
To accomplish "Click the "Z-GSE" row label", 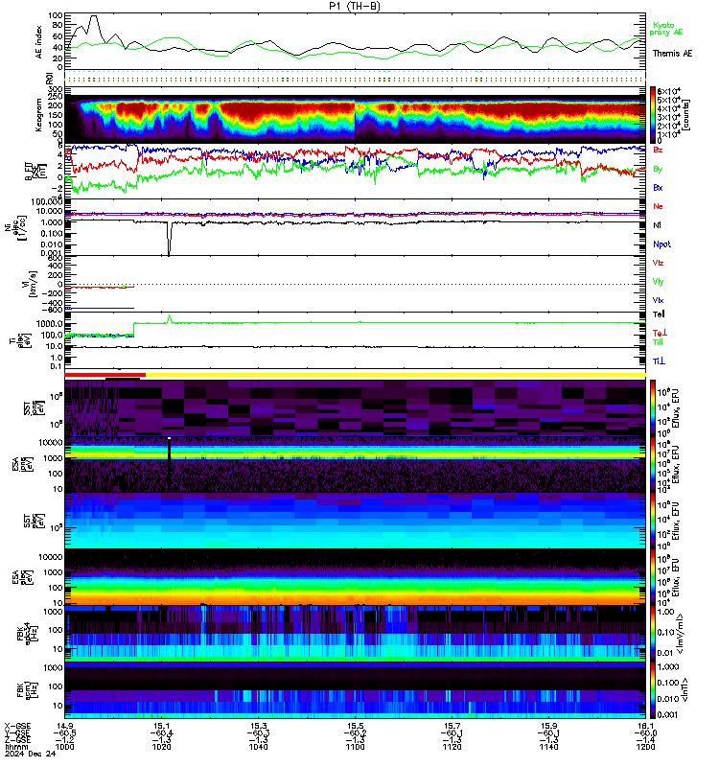I will click(17, 739).
